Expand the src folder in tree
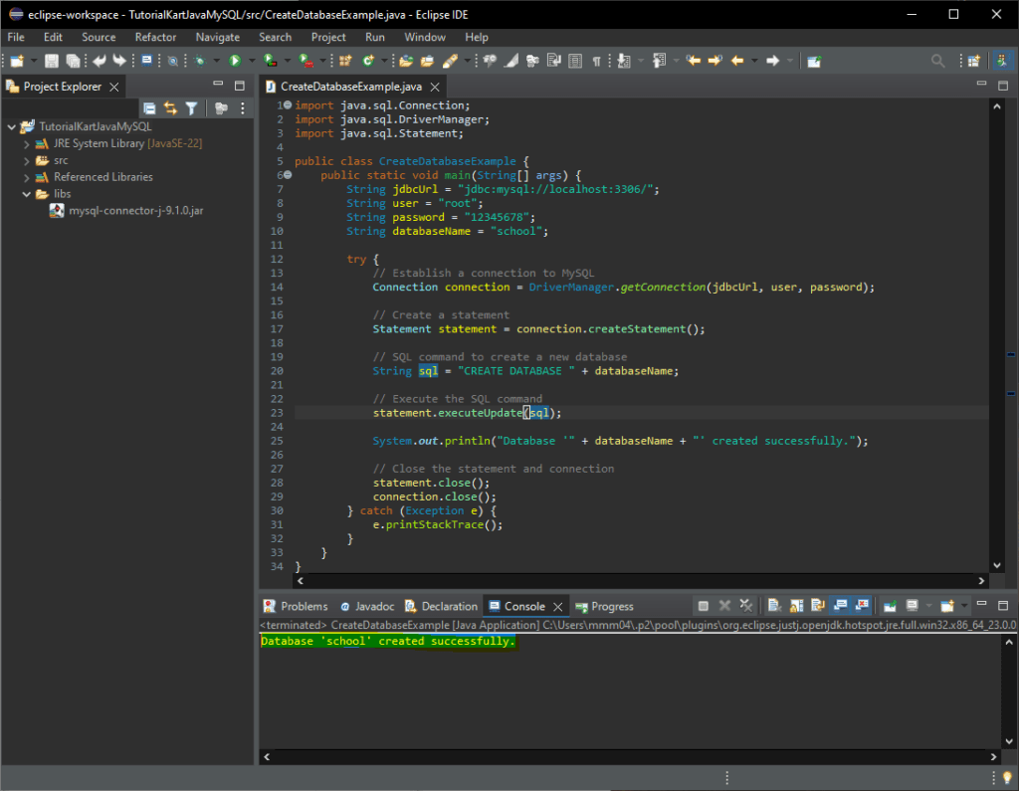This screenshot has width=1019, height=791. point(27,160)
